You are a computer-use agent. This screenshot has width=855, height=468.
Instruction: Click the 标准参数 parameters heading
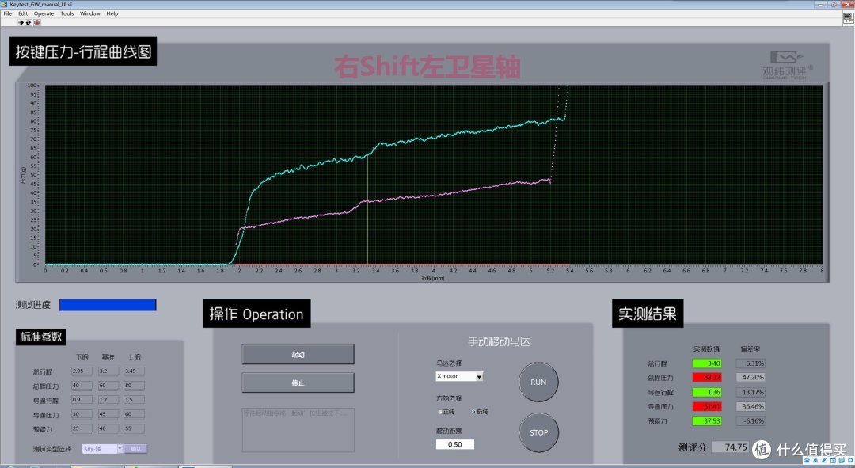point(41,337)
